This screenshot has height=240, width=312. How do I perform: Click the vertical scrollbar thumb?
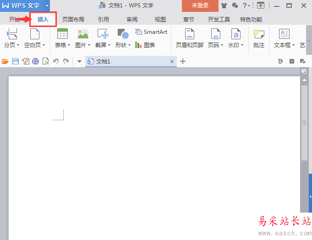tap(304, 123)
